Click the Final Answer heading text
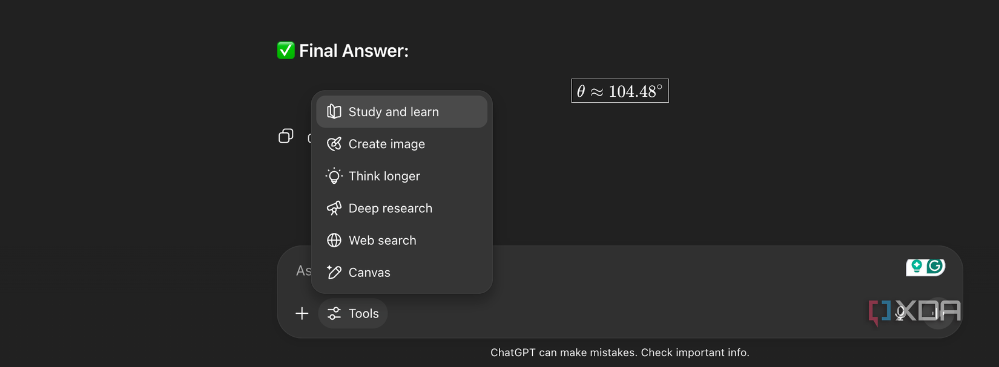This screenshot has height=367, width=999. (x=354, y=51)
